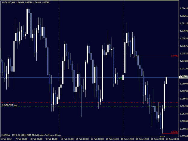Click the 1.07970 price axis label
Viewport: 188px width, 141px height.
[x=184, y=31]
